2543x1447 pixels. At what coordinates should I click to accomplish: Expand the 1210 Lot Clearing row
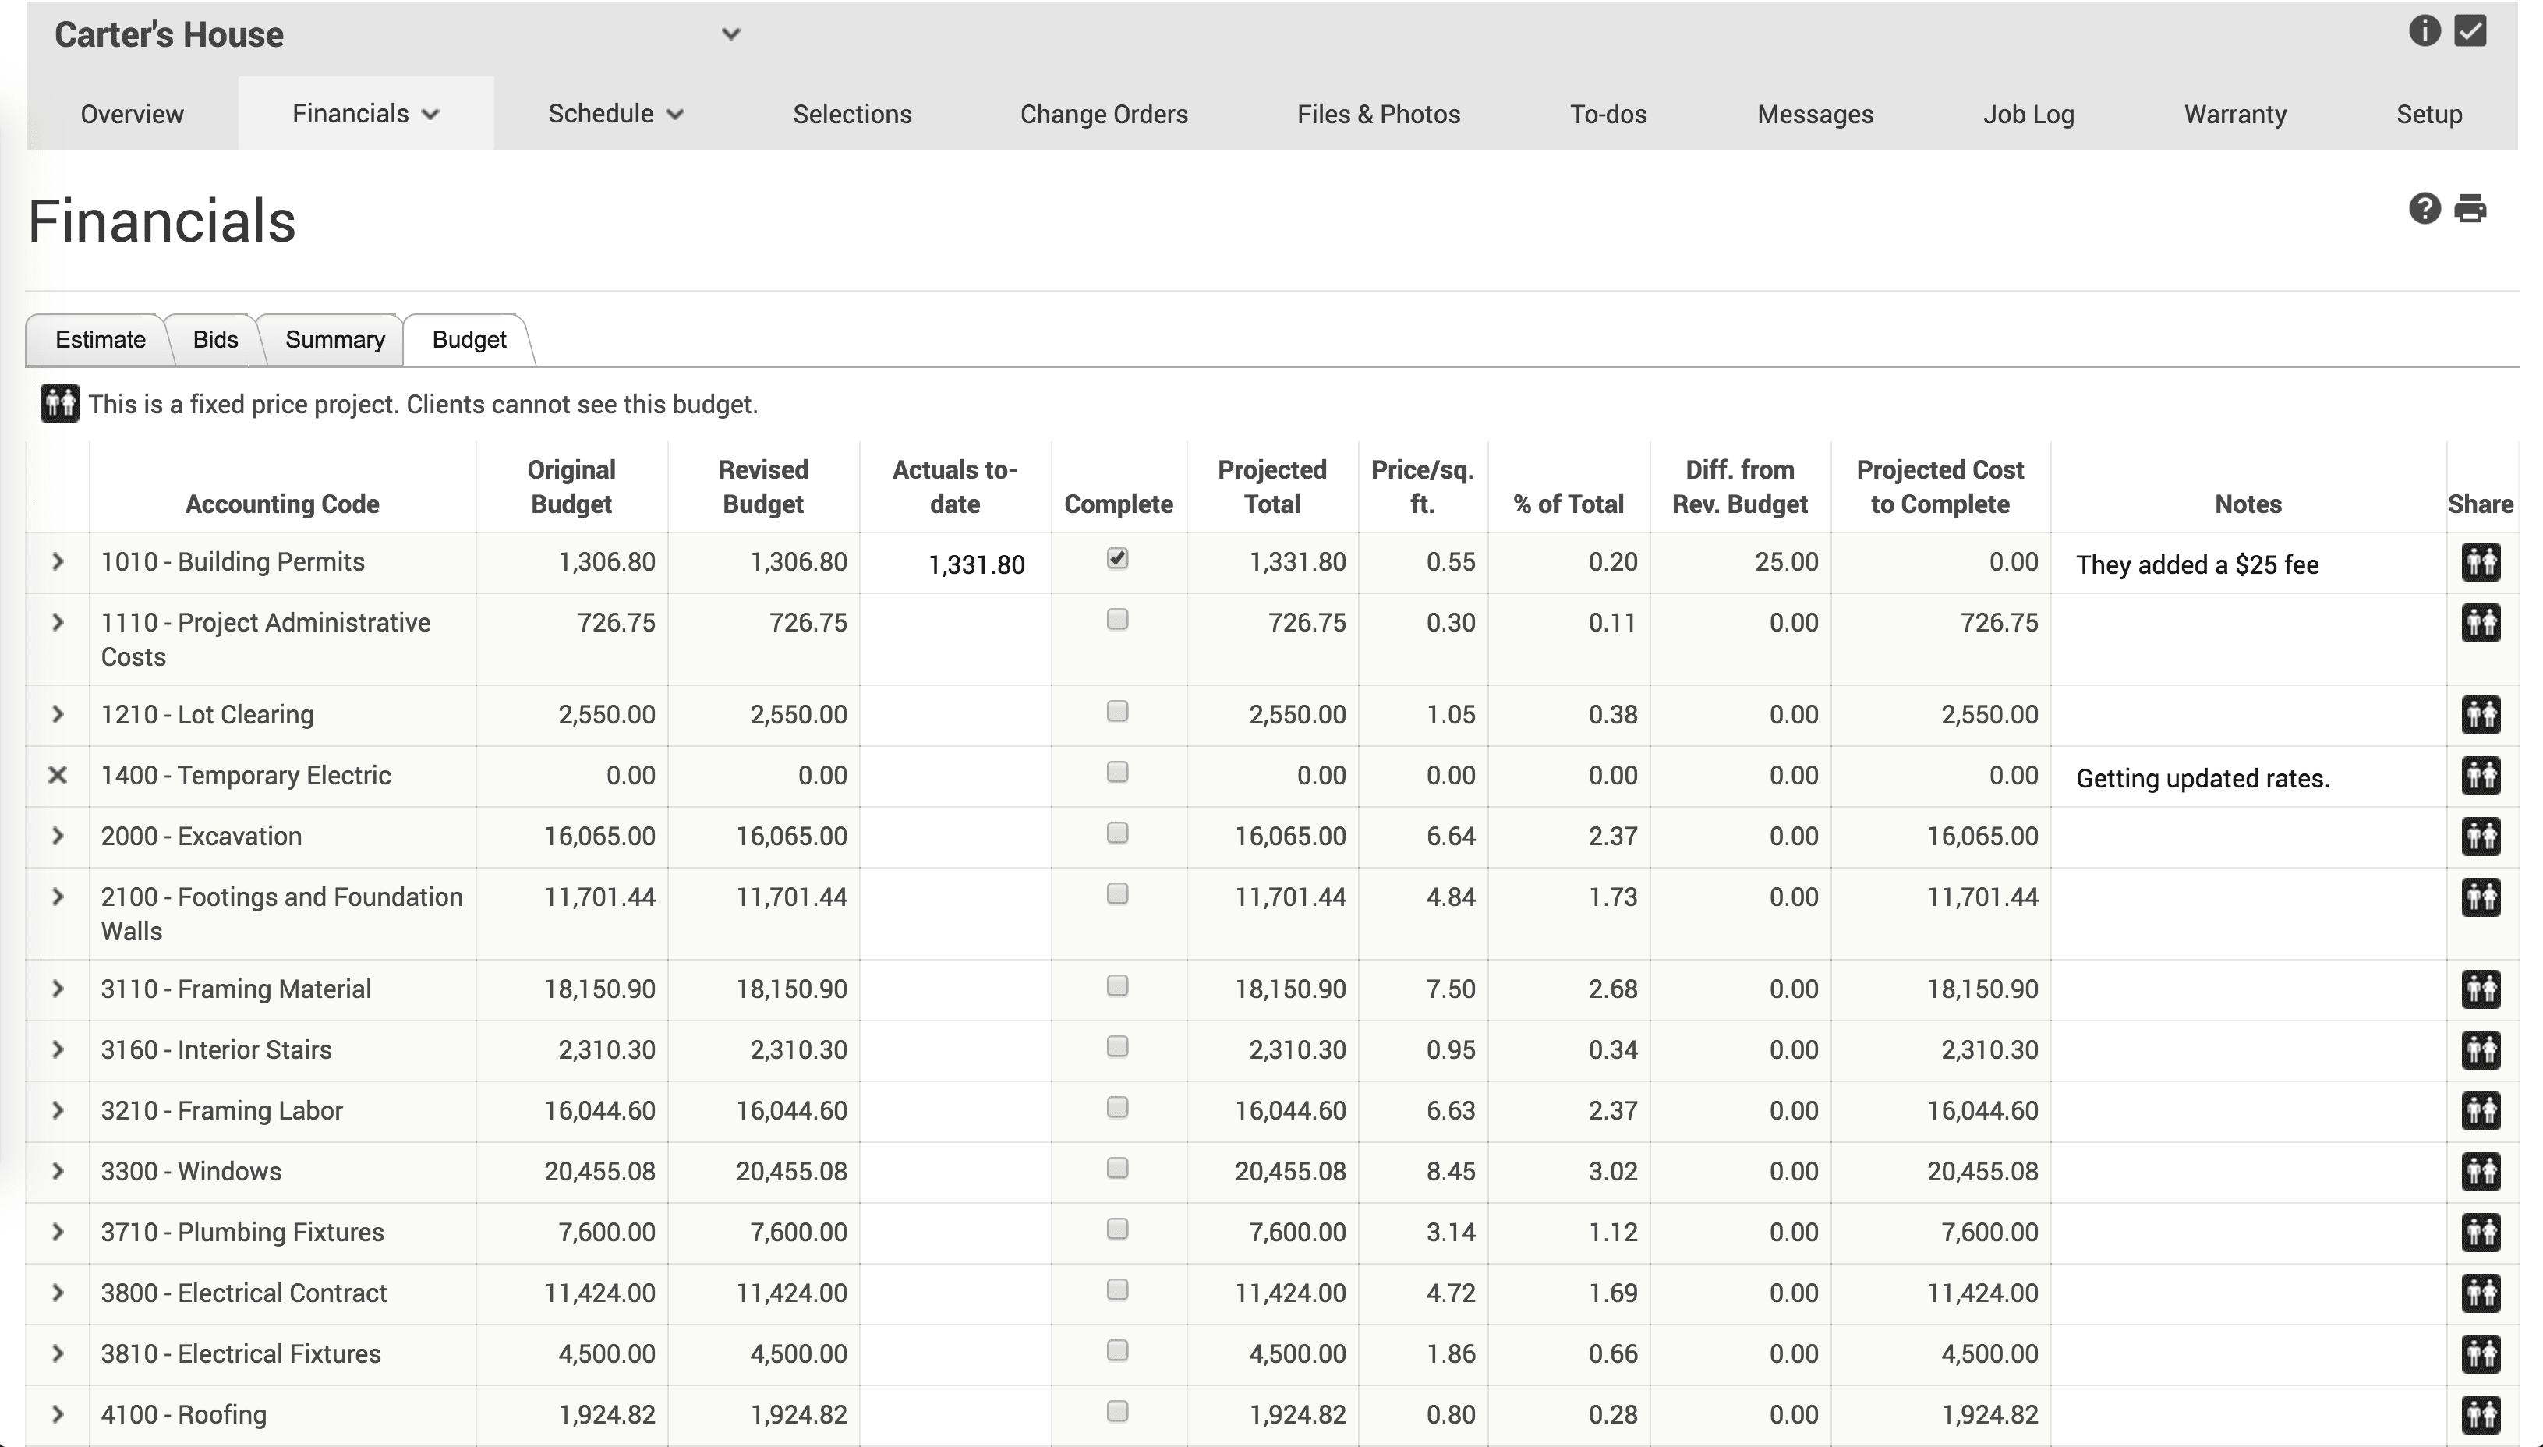point(57,713)
